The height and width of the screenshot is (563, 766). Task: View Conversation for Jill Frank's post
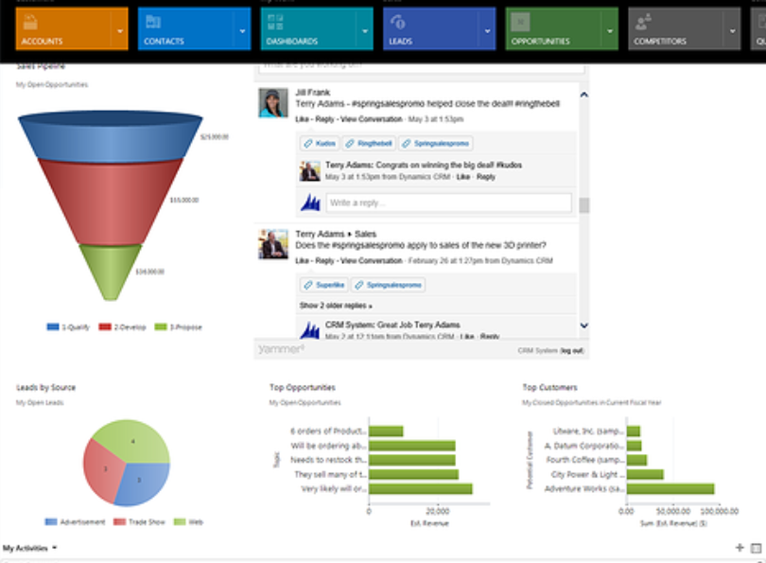[372, 119]
